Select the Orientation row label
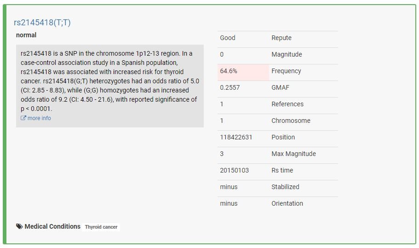This screenshot has width=419, height=248. click(287, 203)
